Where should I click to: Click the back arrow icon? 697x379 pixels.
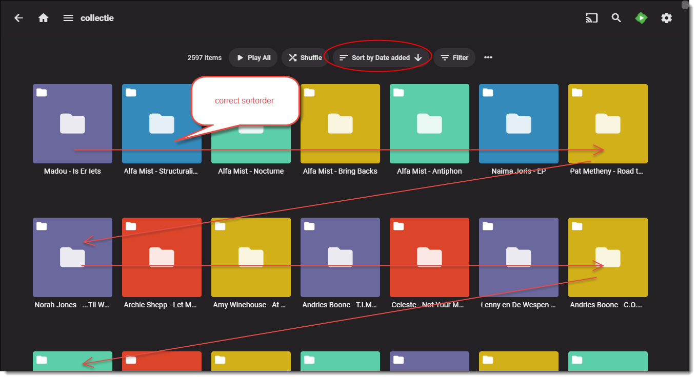(x=19, y=18)
